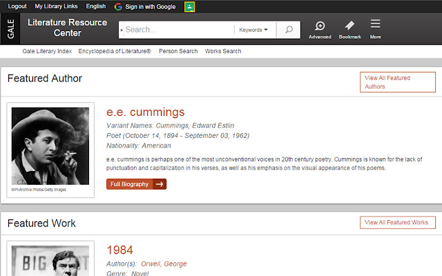Go to Person Search
Viewport: 442px width, 276px height.
[x=178, y=51]
